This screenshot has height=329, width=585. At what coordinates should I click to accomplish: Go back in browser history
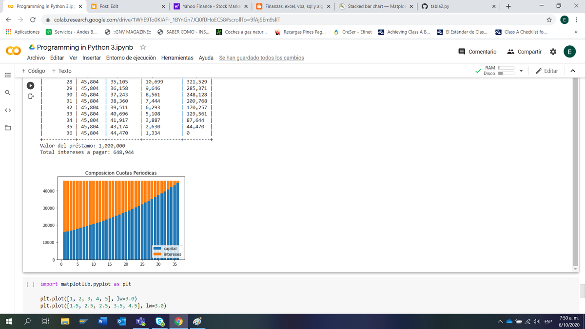tap(8, 19)
